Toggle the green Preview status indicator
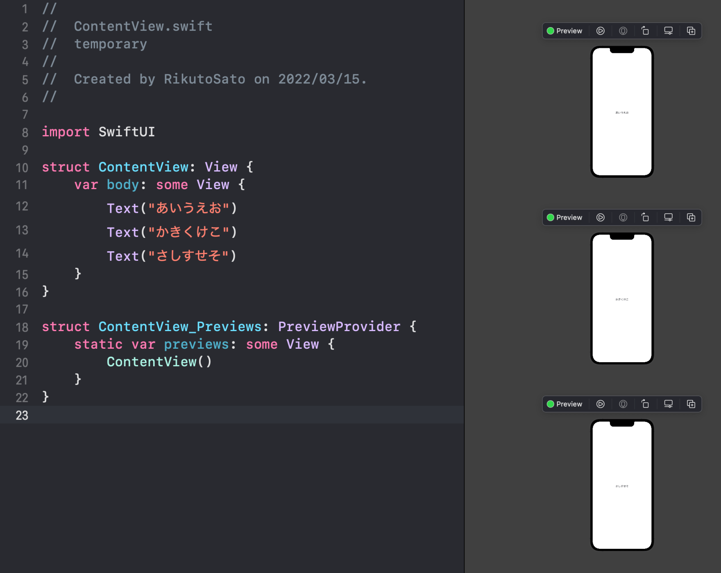Image resolution: width=721 pixels, height=573 pixels. click(x=551, y=31)
